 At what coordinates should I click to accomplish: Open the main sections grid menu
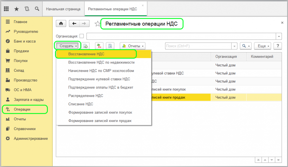(6, 9)
